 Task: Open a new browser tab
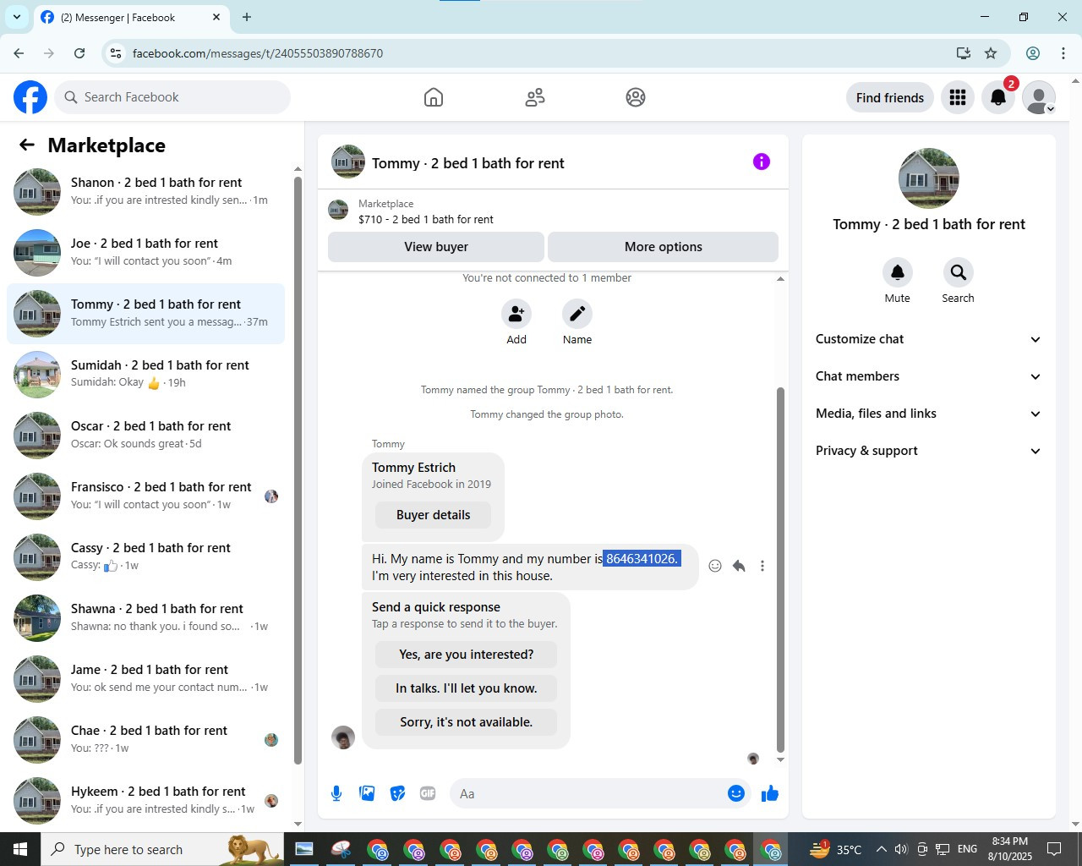(x=247, y=17)
